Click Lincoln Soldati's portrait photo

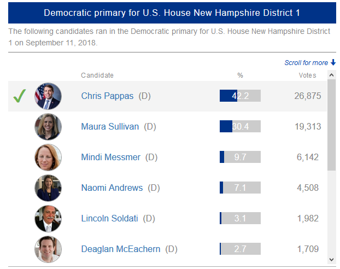(x=48, y=219)
